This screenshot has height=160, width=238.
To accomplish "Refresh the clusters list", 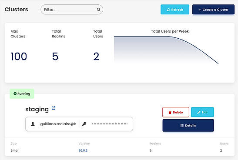I will click(175, 10).
